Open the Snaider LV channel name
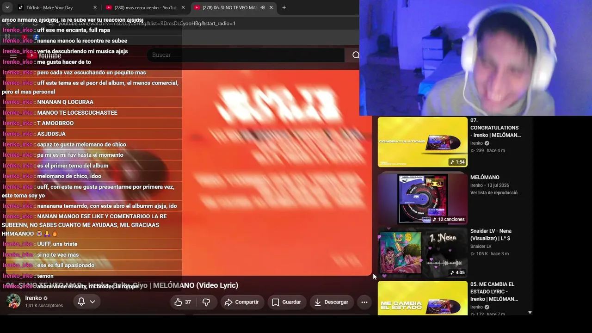Screen dimensions: 592x333 pos(481,247)
